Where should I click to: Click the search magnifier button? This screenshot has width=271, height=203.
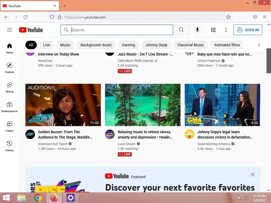pyautogui.click(x=182, y=30)
